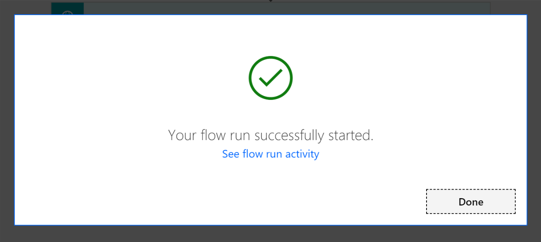Click the dimmed flow step header bar
Image resolution: width=541 pixels, height=242 pixels.
(x=285, y=8)
